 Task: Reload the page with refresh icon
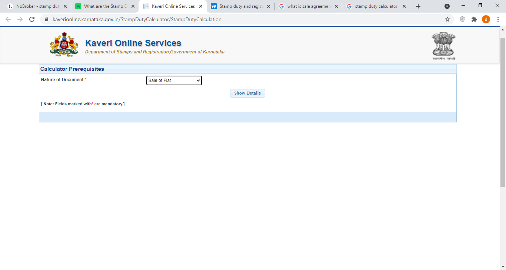pyautogui.click(x=32, y=19)
